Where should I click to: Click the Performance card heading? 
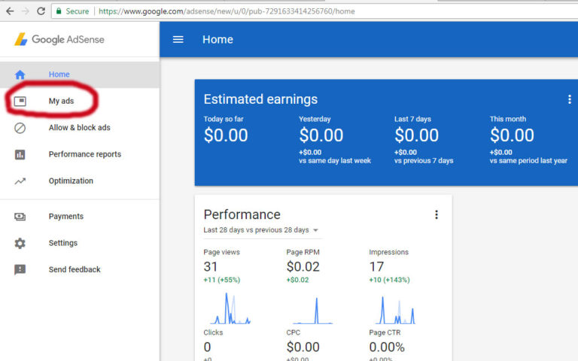[242, 214]
